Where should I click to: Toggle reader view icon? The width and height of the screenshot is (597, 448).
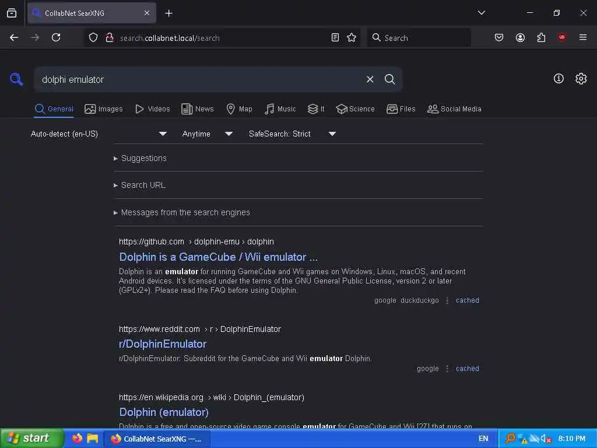tap(335, 37)
